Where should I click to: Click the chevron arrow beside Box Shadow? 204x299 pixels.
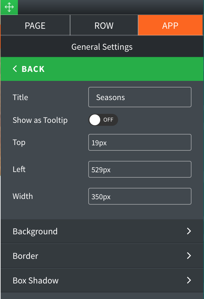tap(188, 280)
